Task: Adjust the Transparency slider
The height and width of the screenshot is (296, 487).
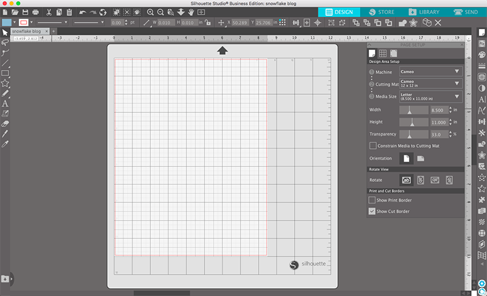Action: tap(414, 134)
